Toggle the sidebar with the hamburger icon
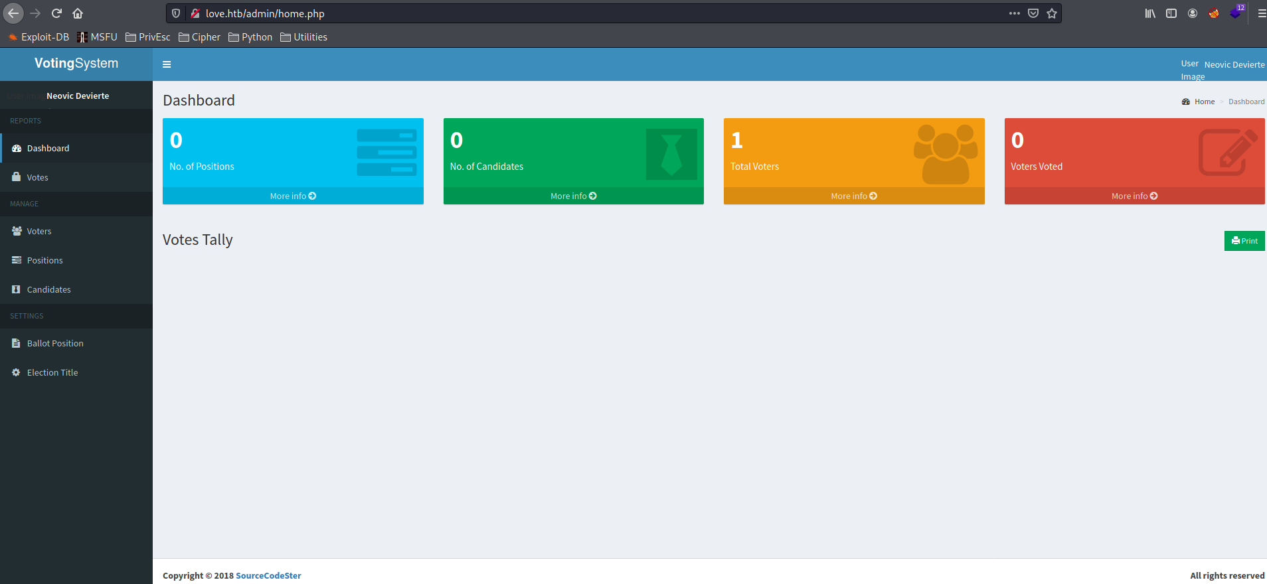This screenshot has width=1267, height=584. click(x=167, y=64)
